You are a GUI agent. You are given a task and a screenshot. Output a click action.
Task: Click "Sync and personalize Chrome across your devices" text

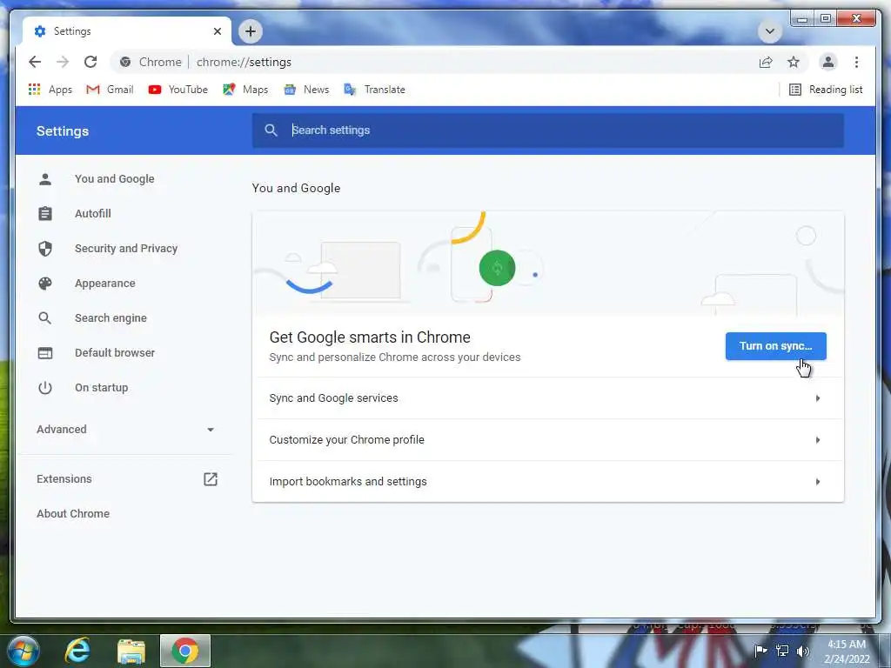[x=395, y=357]
